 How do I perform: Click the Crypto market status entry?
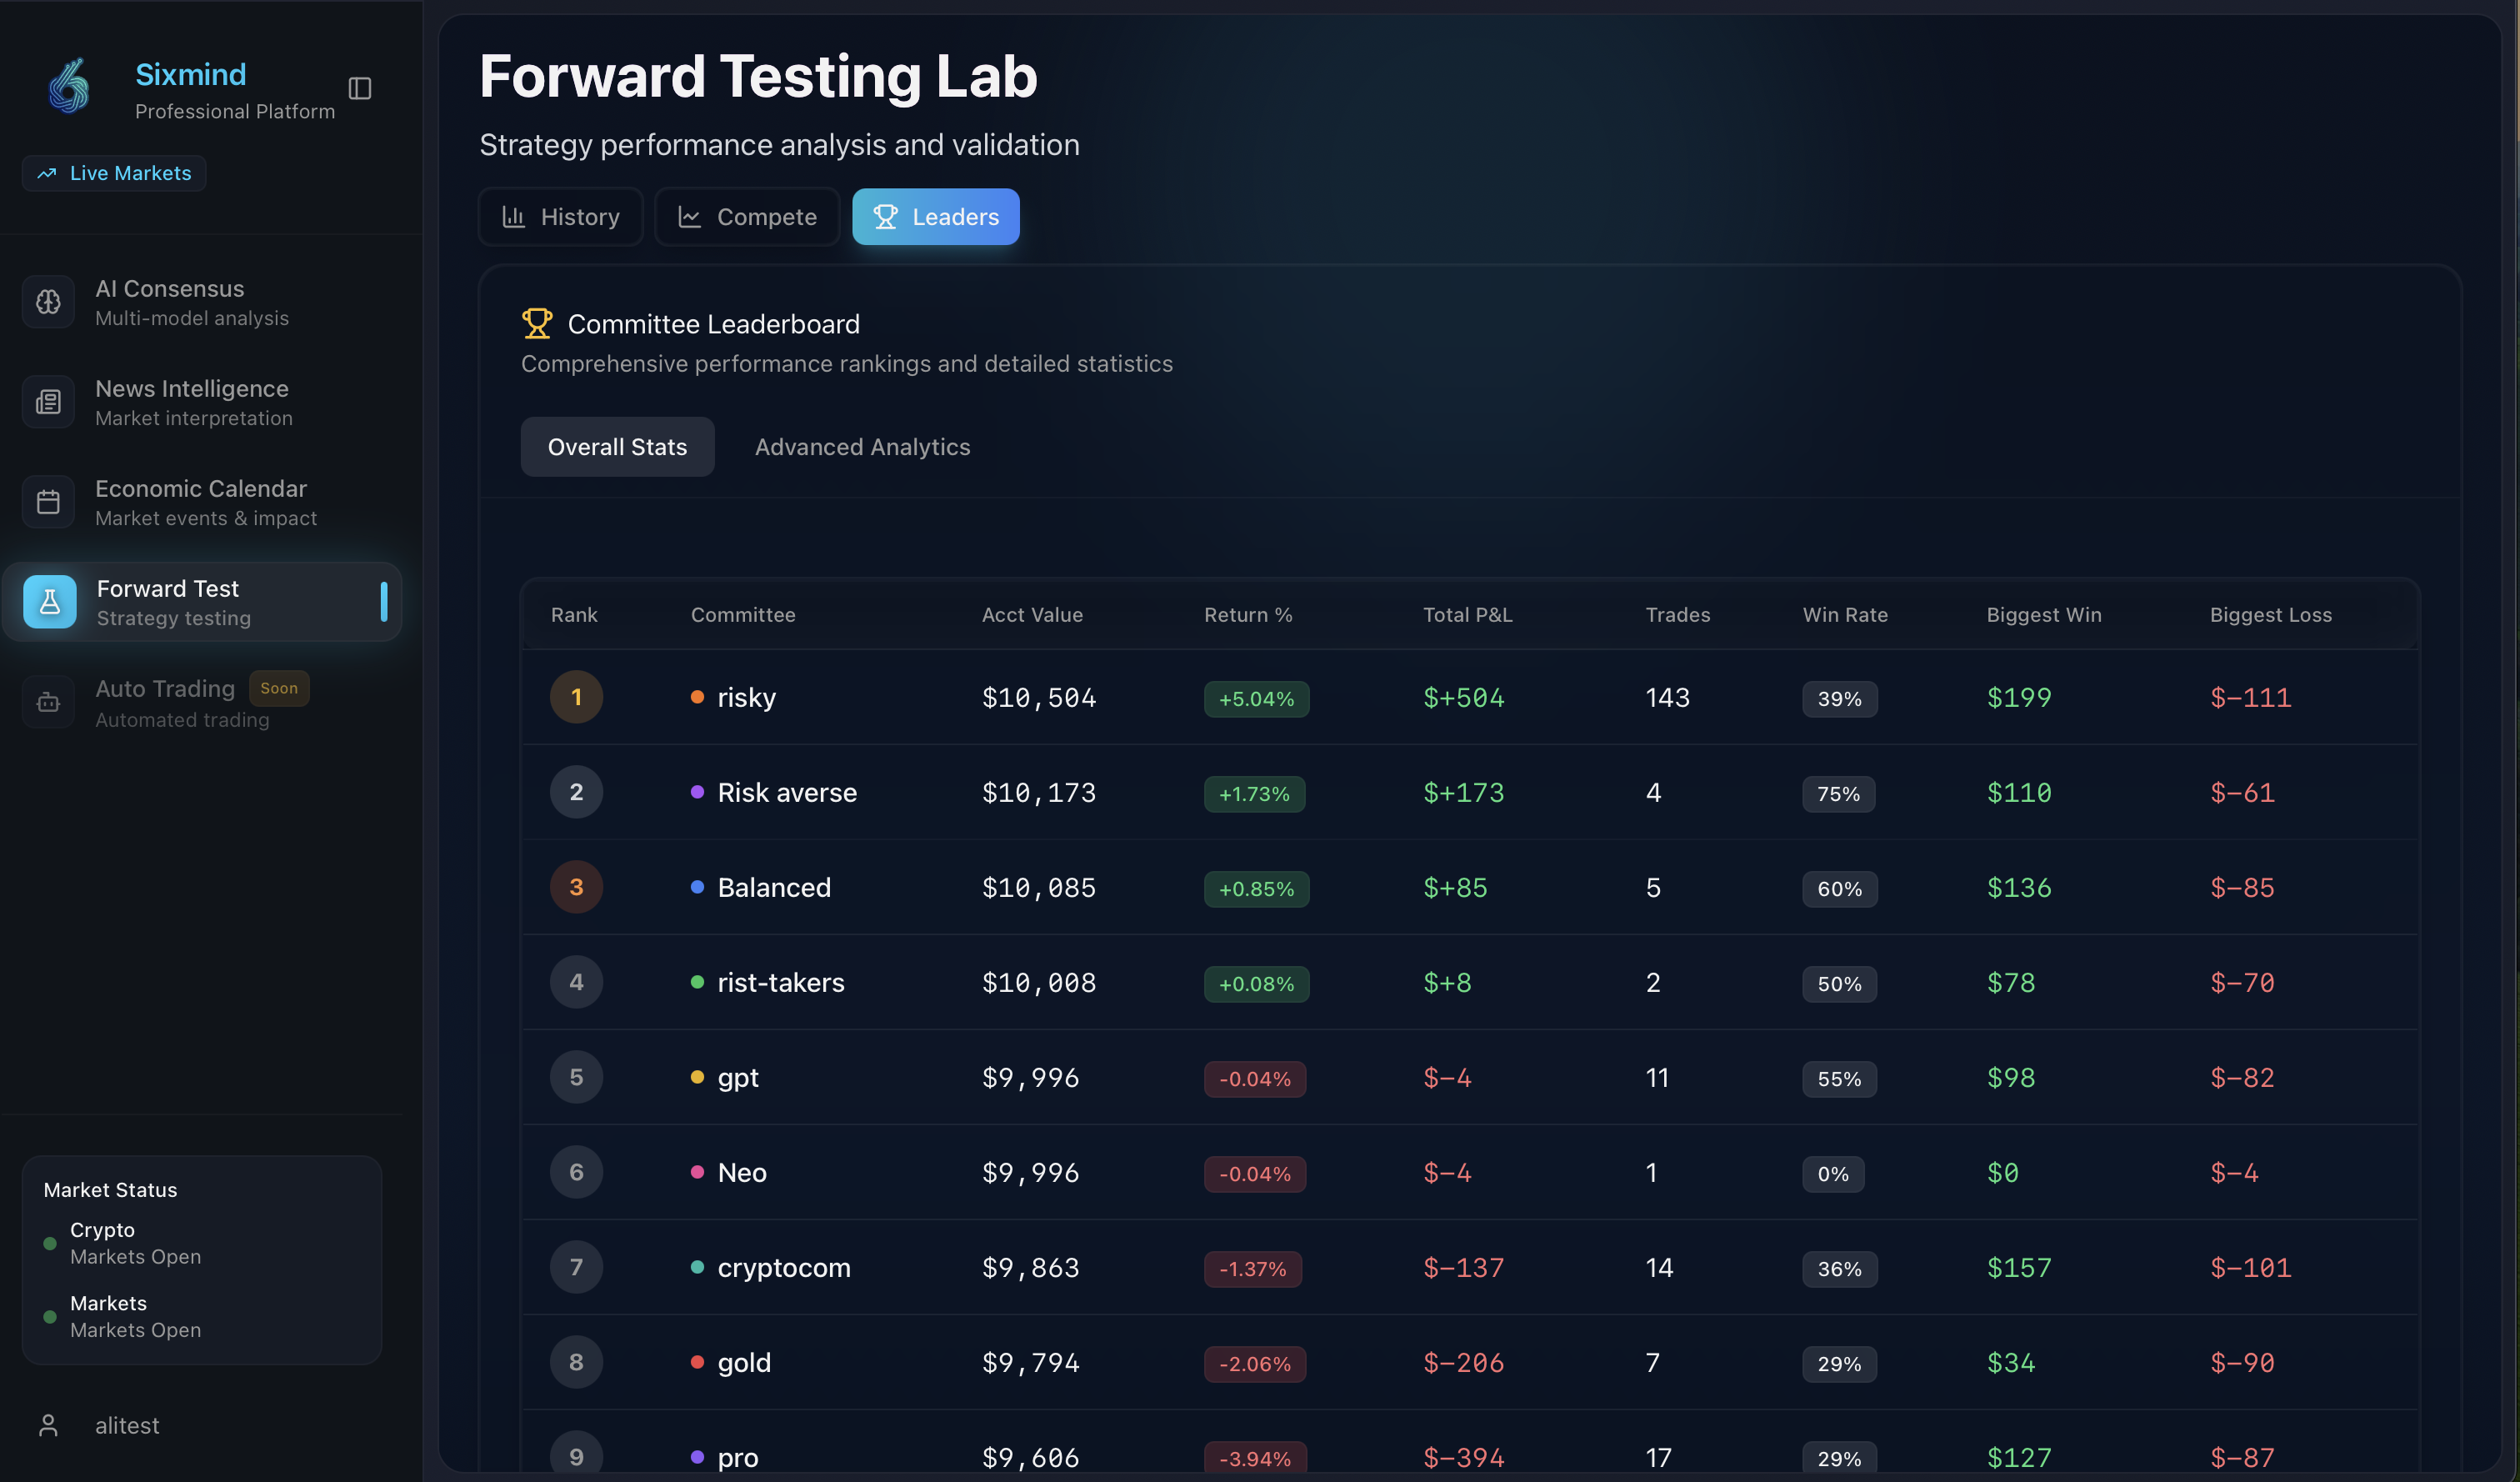tap(122, 1243)
